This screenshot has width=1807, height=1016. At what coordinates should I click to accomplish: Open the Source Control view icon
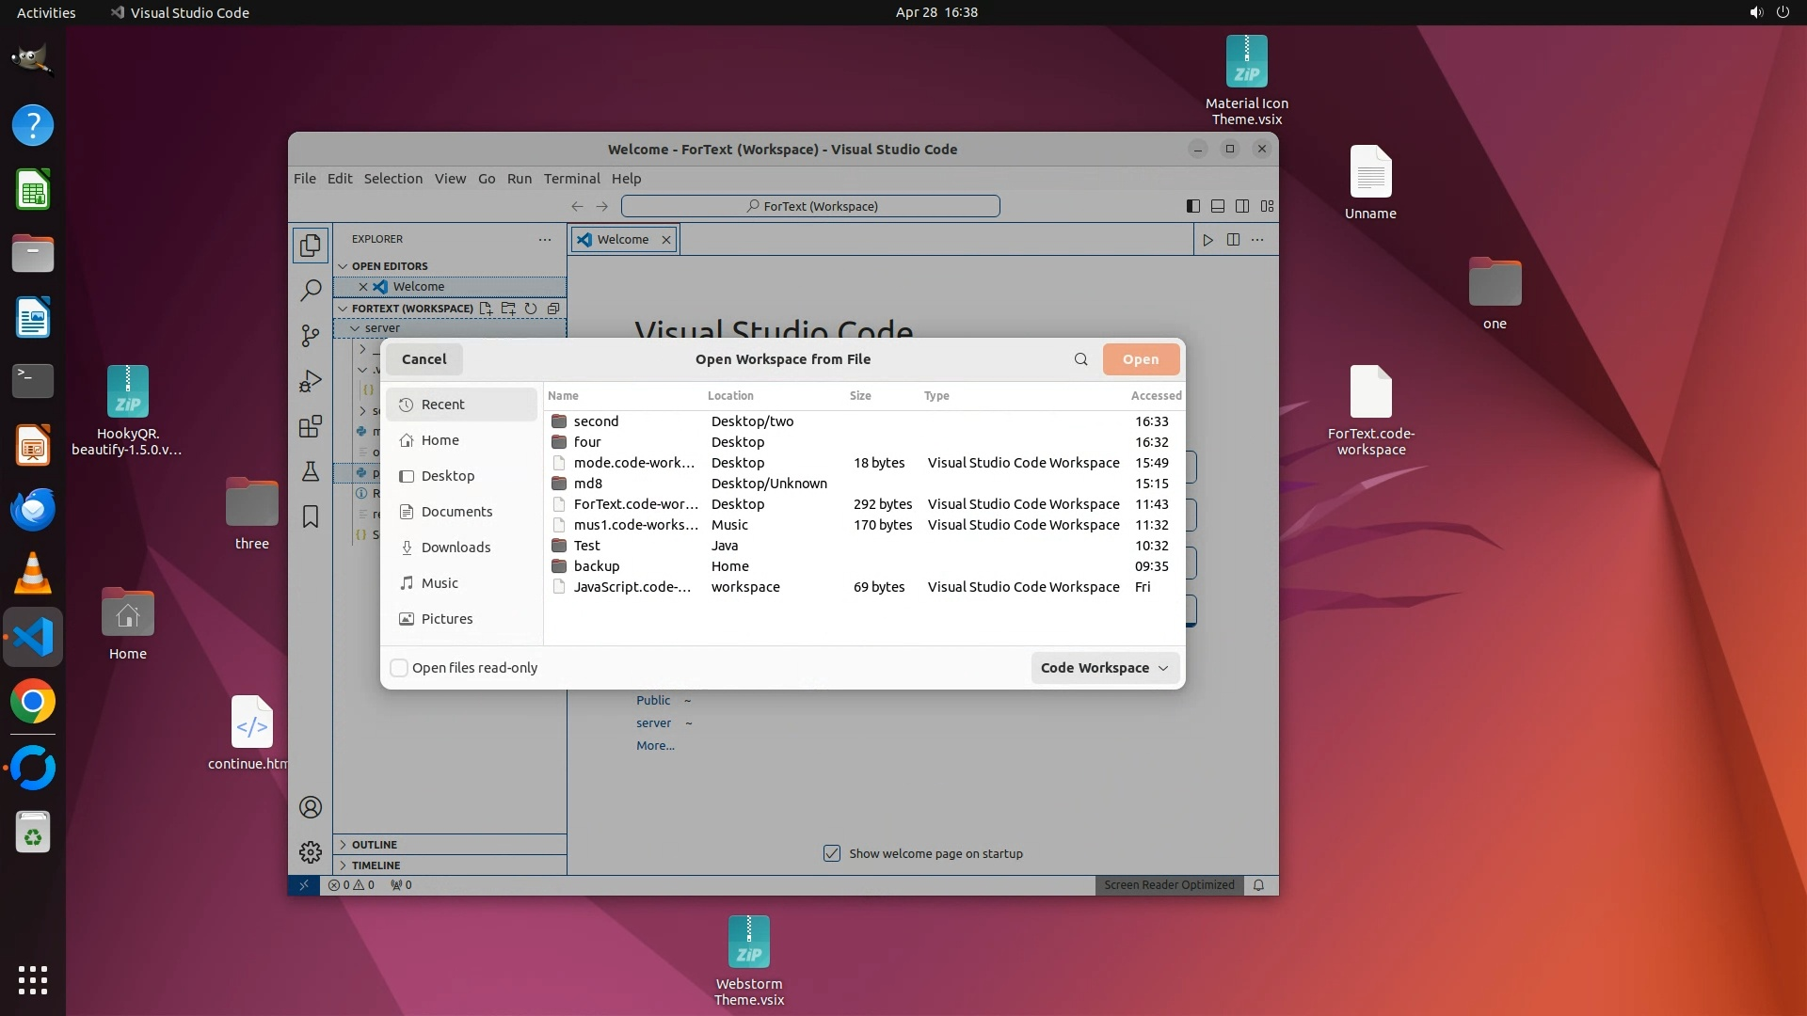tap(311, 336)
